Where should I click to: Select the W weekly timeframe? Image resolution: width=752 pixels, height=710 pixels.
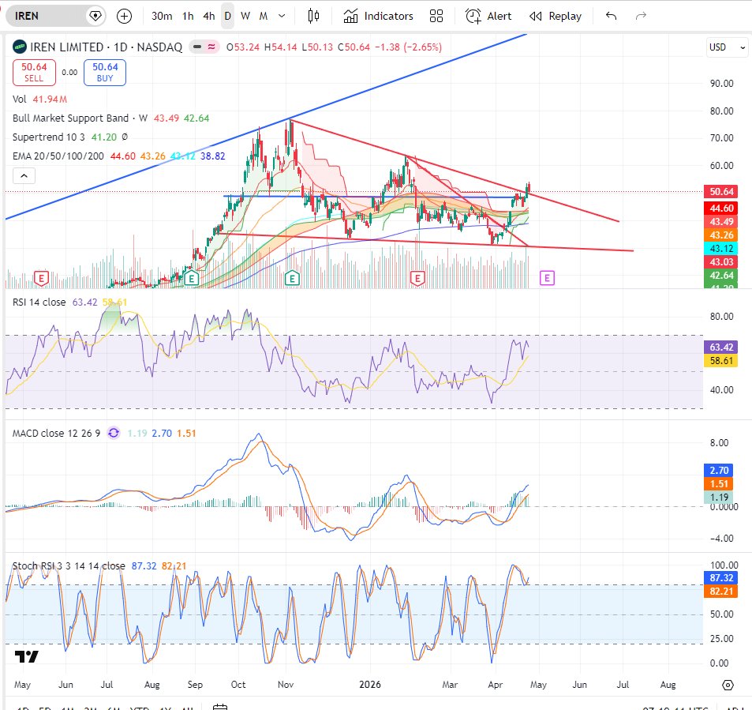pos(245,16)
